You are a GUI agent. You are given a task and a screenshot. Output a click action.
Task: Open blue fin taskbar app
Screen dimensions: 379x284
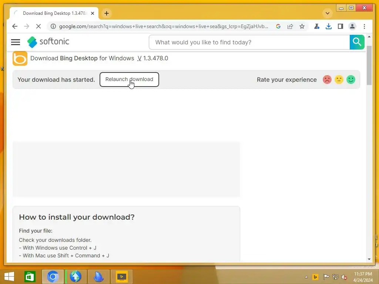coord(98,277)
